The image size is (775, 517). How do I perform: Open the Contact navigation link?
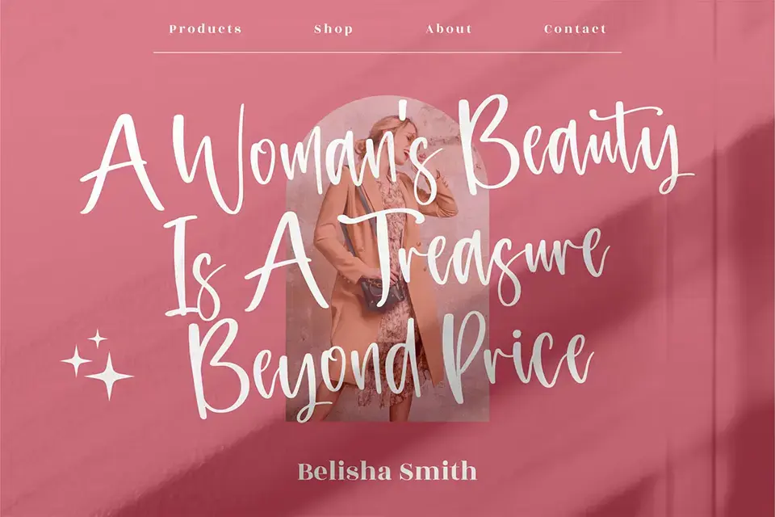point(575,29)
